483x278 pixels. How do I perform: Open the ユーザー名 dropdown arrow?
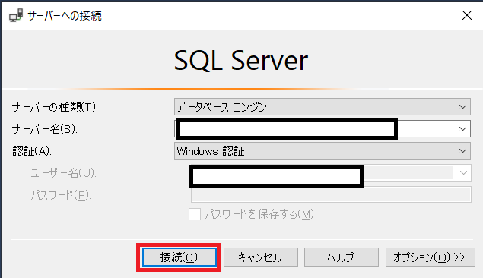tap(463, 173)
